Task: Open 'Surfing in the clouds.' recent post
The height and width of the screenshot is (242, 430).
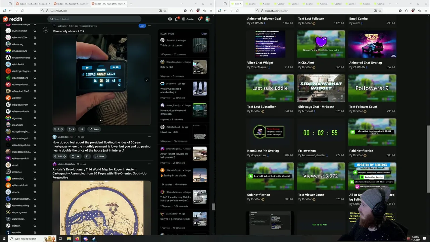Action: point(173,175)
